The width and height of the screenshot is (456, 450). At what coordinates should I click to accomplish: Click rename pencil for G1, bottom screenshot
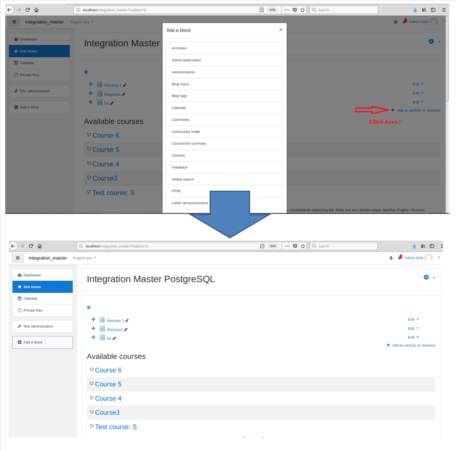[x=114, y=338]
